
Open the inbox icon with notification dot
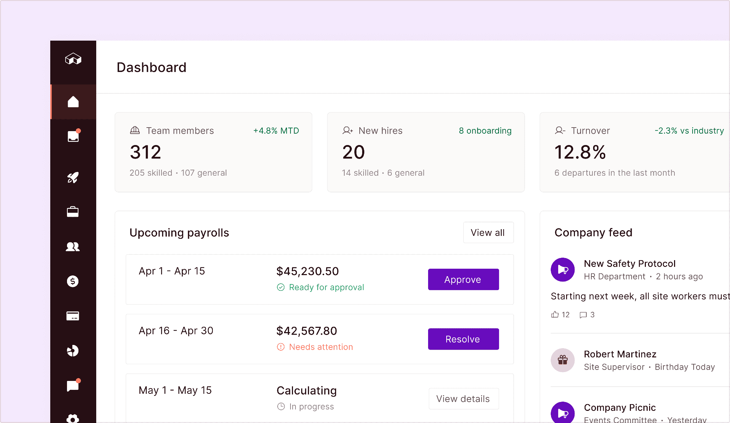pos(73,136)
